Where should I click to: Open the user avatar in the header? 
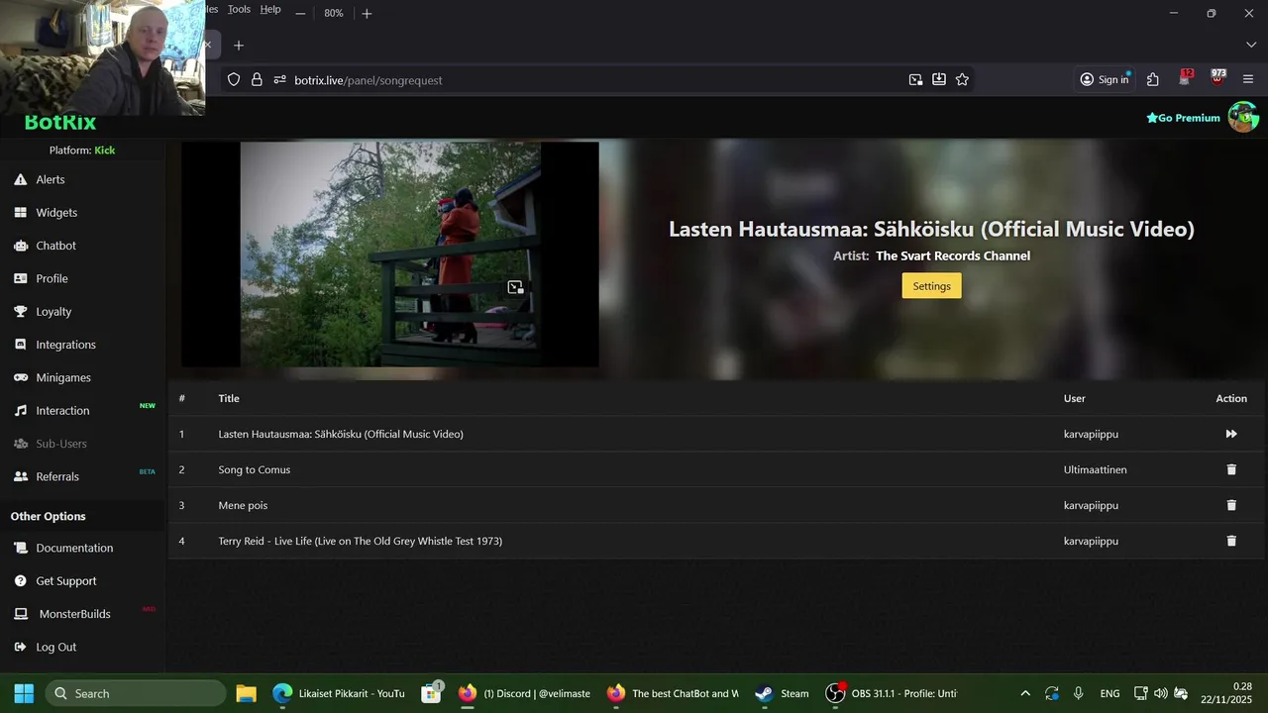[x=1243, y=117]
